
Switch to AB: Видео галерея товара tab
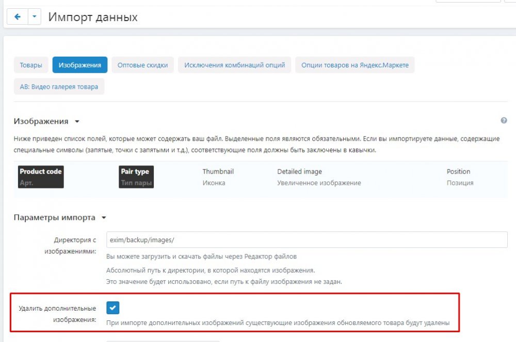pyautogui.click(x=59, y=87)
